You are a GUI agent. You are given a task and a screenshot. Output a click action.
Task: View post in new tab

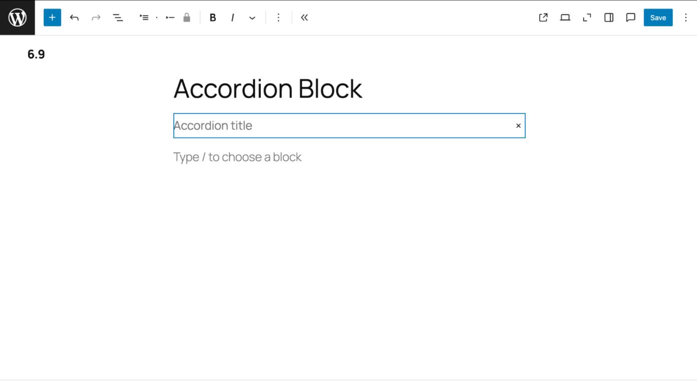point(543,18)
